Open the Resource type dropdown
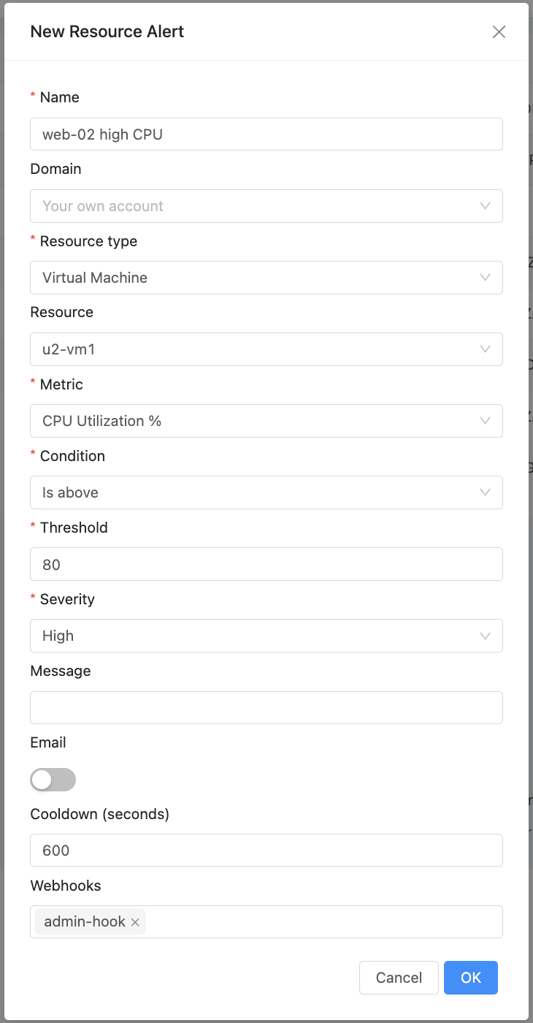 [x=266, y=278]
